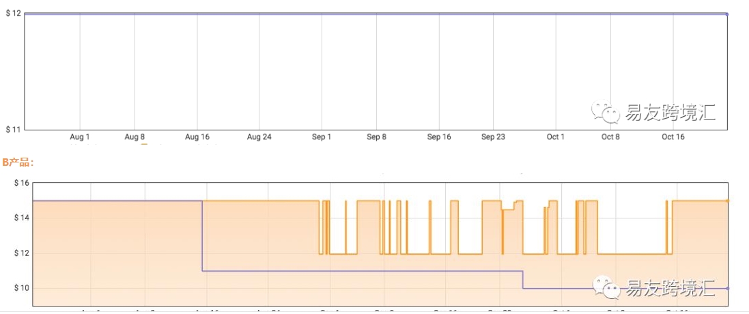The width and height of the screenshot is (749, 314).
Task: Select the Aug 24 date label on top chart
Action: click(259, 137)
